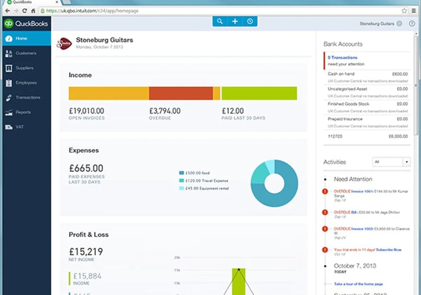
Task: Click alert icon for trial ends notice
Action: [325, 250]
